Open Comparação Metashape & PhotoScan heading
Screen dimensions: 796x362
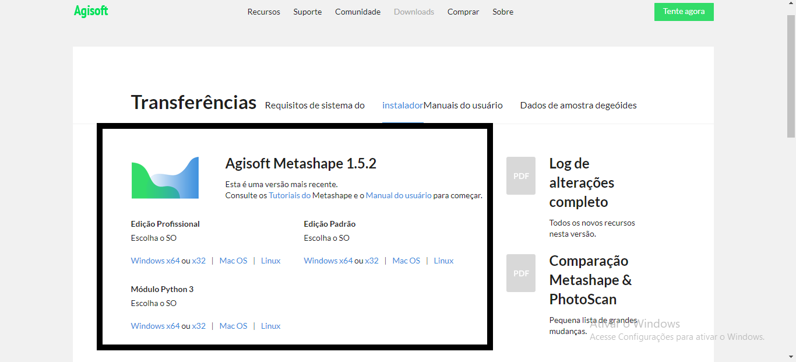[x=590, y=280]
